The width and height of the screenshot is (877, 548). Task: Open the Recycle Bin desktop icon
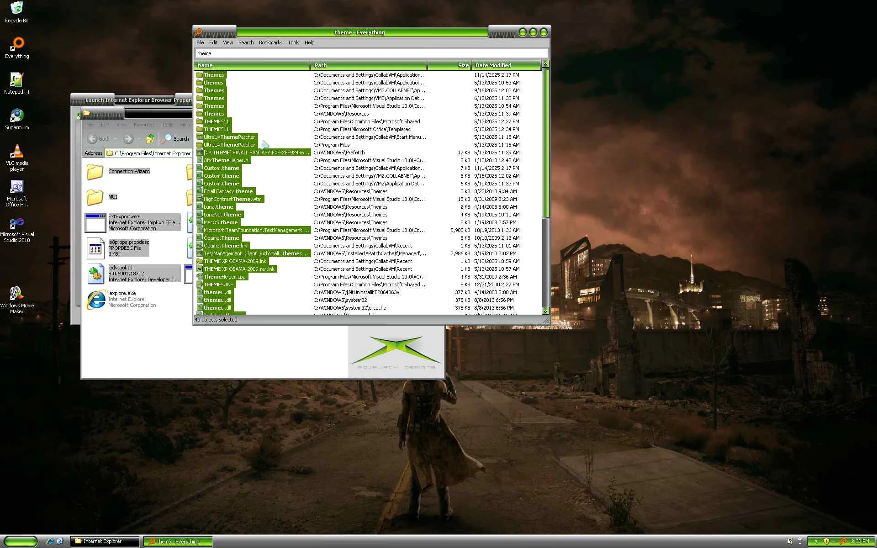coord(17,9)
